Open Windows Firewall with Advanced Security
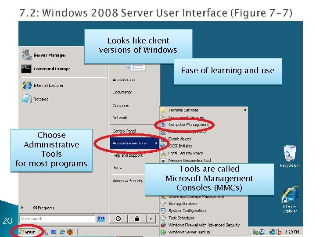 (x=204, y=225)
